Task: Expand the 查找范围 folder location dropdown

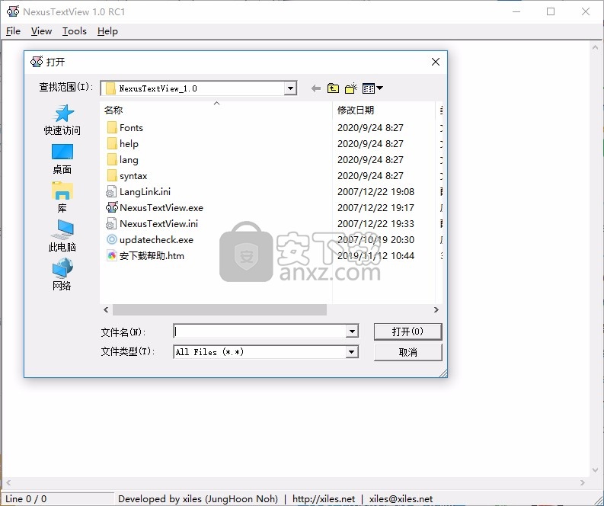Action: [290, 88]
